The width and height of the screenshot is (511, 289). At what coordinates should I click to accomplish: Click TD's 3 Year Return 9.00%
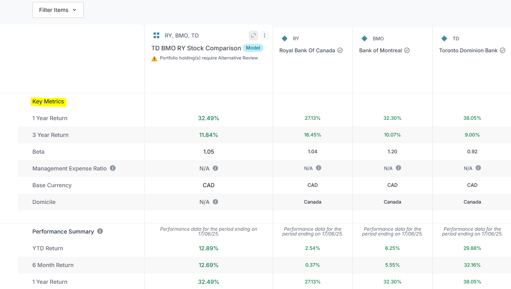(x=472, y=135)
